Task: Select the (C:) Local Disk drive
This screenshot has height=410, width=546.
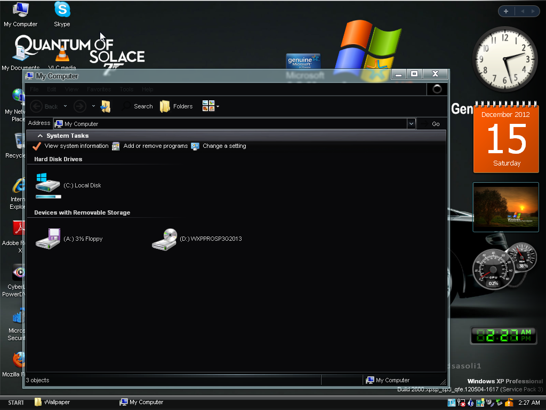Action: (x=69, y=185)
